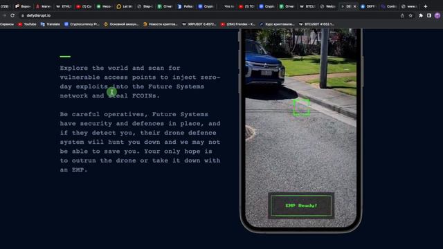The width and height of the screenshot is (443, 249).
Task: Click the text 'Be careful operatives, Future Systems'
Action: point(134,114)
